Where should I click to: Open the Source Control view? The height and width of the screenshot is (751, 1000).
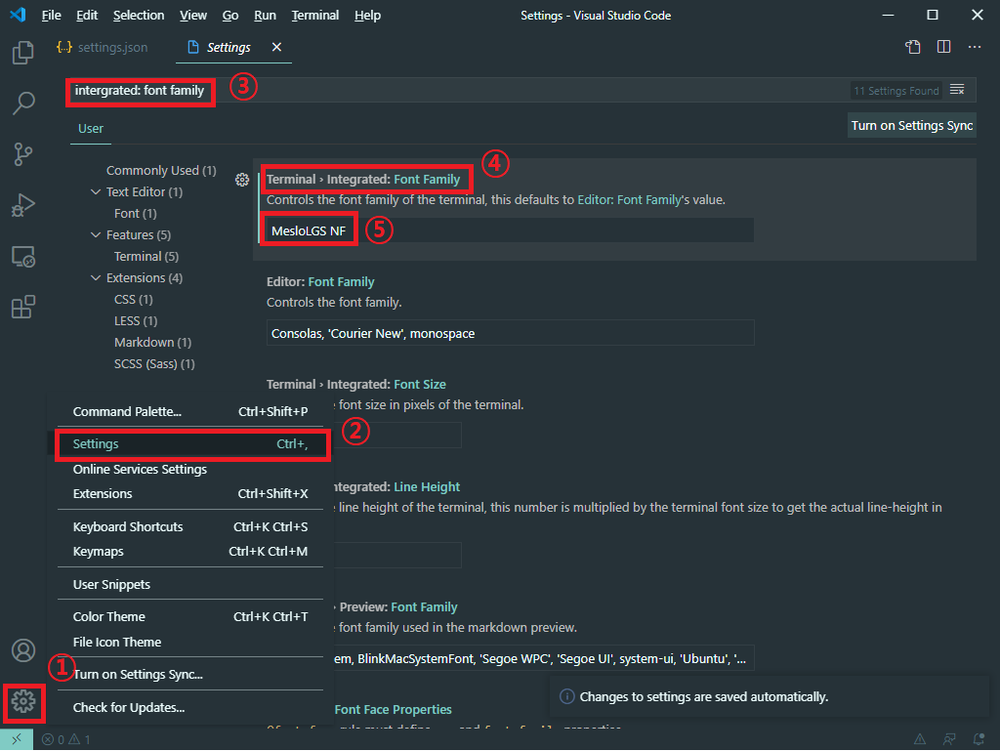click(23, 154)
